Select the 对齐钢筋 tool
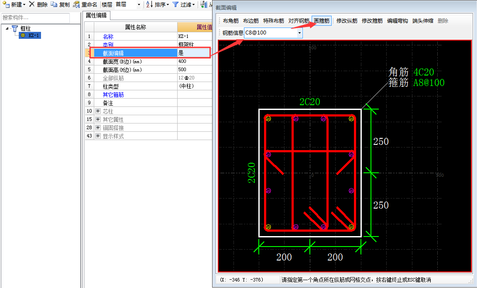Viewport: 477px width, 288px height. pos(299,21)
